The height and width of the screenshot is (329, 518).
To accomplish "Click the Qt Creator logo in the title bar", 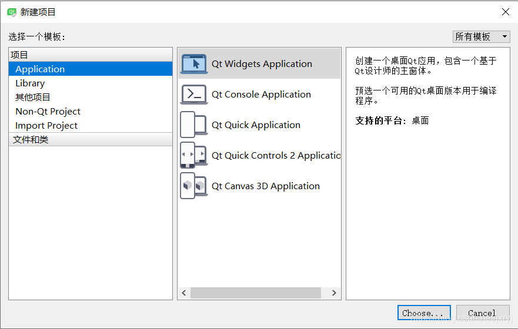I will click(x=12, y=12).
